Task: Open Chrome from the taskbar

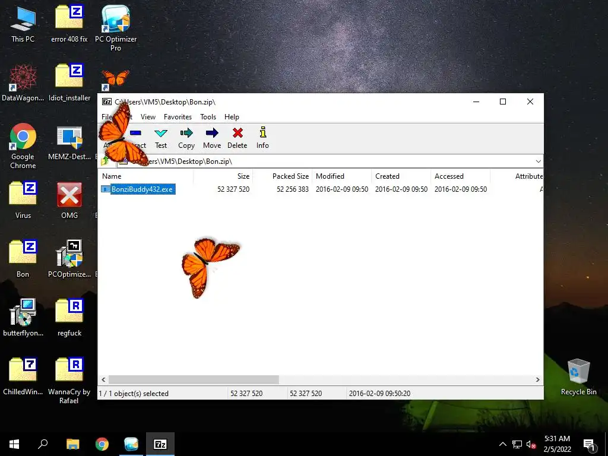Action: (x=102, y=444)
